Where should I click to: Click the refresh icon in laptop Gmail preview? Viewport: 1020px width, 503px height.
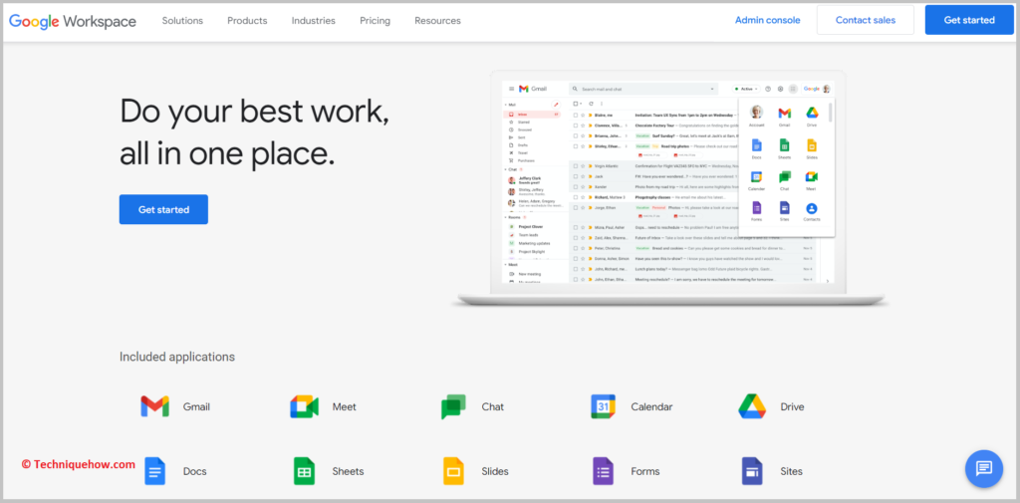591,104
